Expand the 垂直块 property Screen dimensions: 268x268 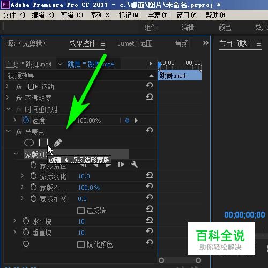[15, 232]
